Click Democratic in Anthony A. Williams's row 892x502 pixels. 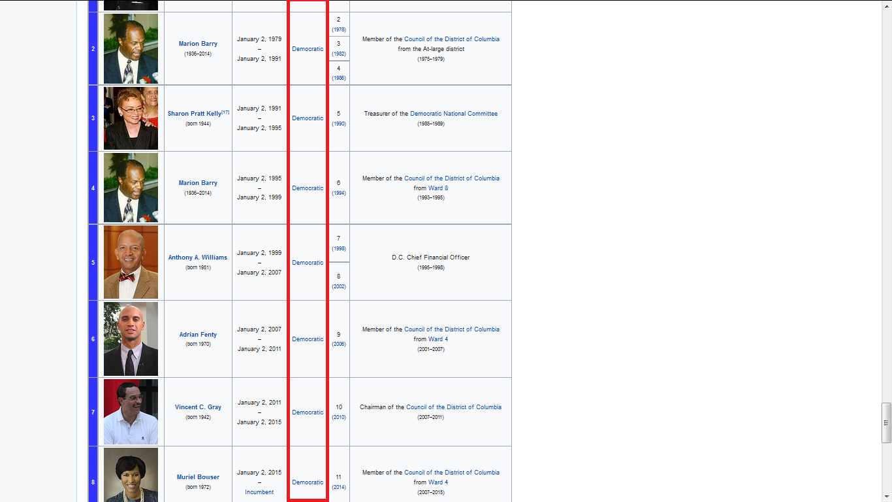[x=308, y=263]
